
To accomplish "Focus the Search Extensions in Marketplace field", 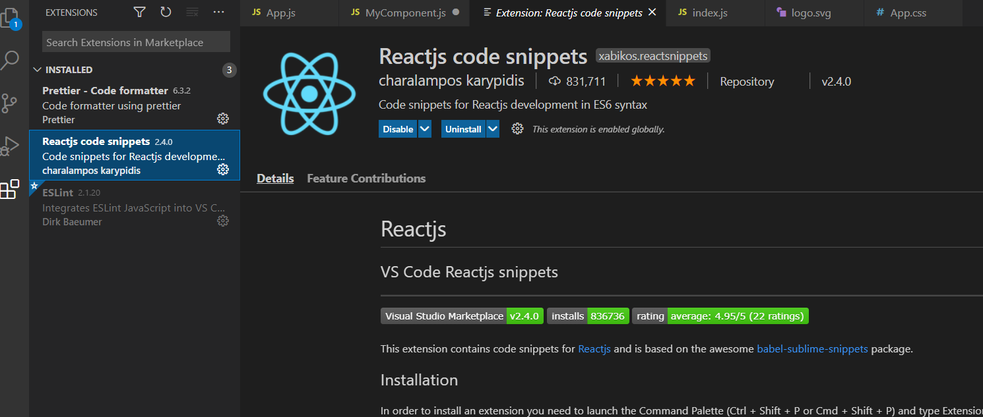I will (x=136, y=42).
